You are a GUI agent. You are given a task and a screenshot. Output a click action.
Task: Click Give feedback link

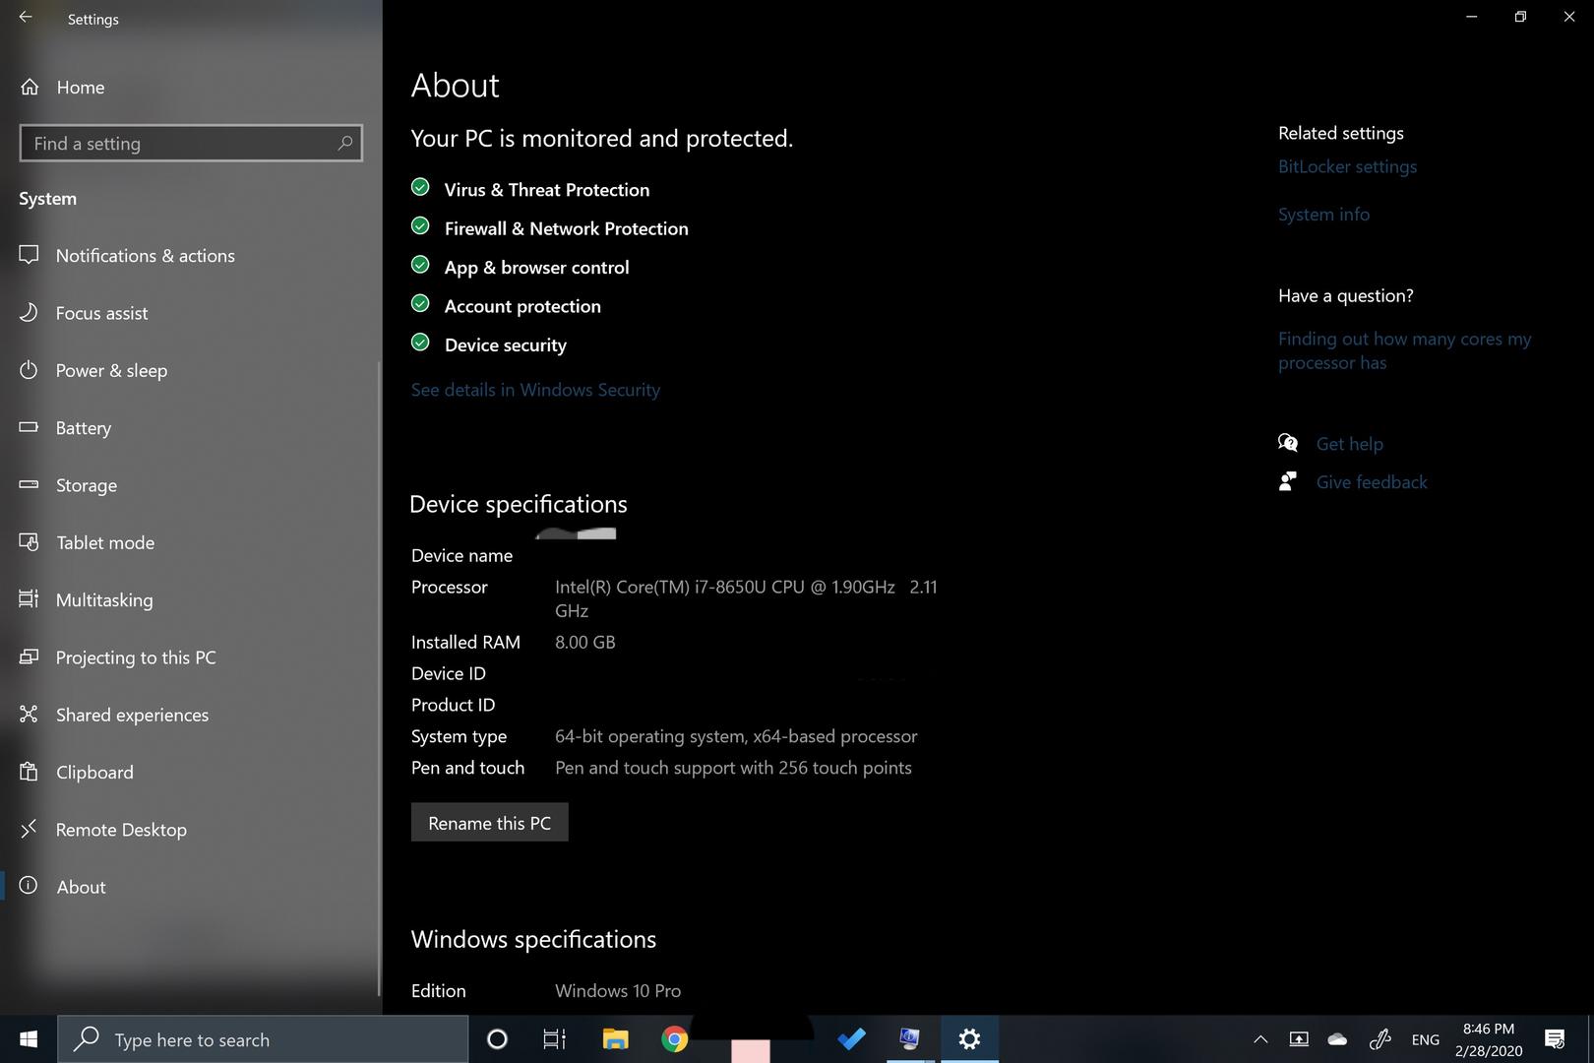point(1372,482)
